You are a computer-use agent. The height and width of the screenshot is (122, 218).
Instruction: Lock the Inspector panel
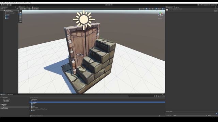215,7
